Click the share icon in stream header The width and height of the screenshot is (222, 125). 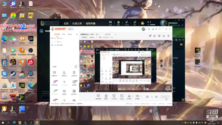[168, 36]
